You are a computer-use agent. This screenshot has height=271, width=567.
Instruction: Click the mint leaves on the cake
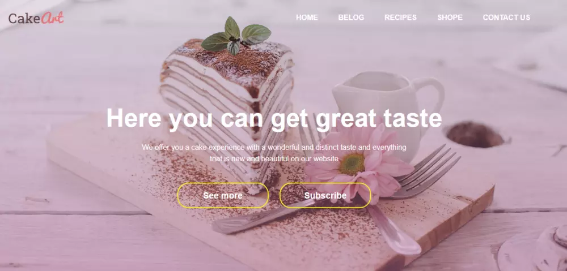point(236,36)
